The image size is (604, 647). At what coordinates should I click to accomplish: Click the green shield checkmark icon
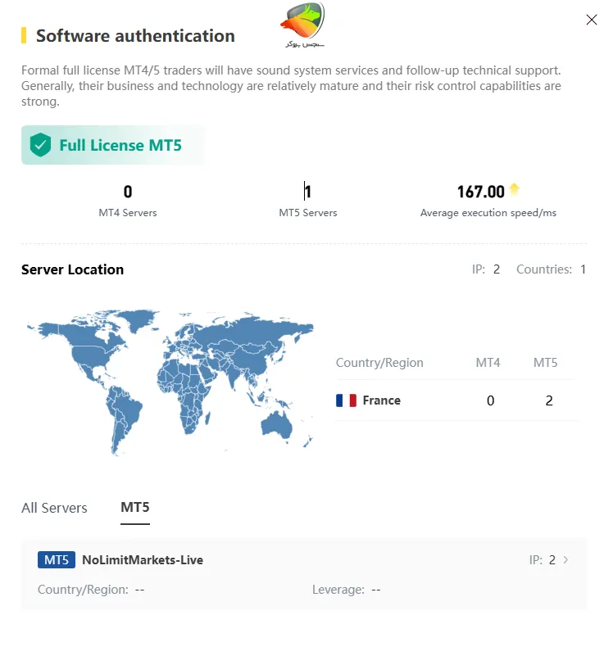39,146
